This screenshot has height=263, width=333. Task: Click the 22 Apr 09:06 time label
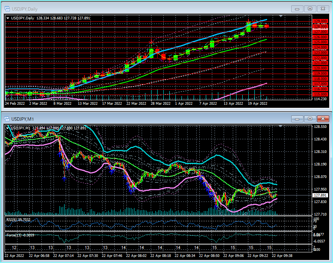(x=234, y=256)
